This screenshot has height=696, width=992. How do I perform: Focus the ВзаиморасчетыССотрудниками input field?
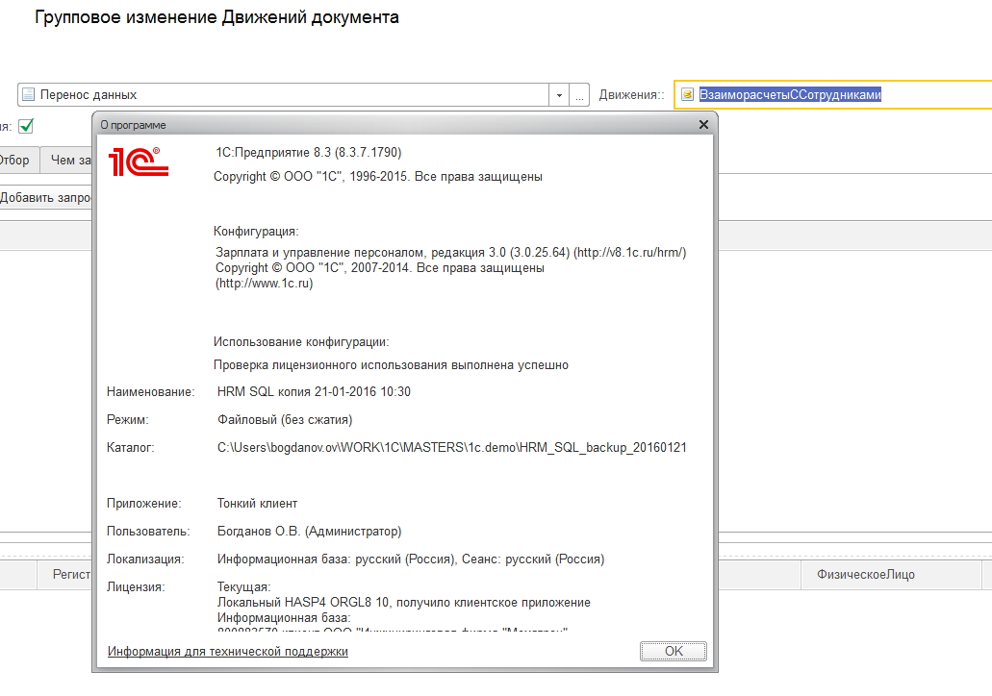point(833,95)
